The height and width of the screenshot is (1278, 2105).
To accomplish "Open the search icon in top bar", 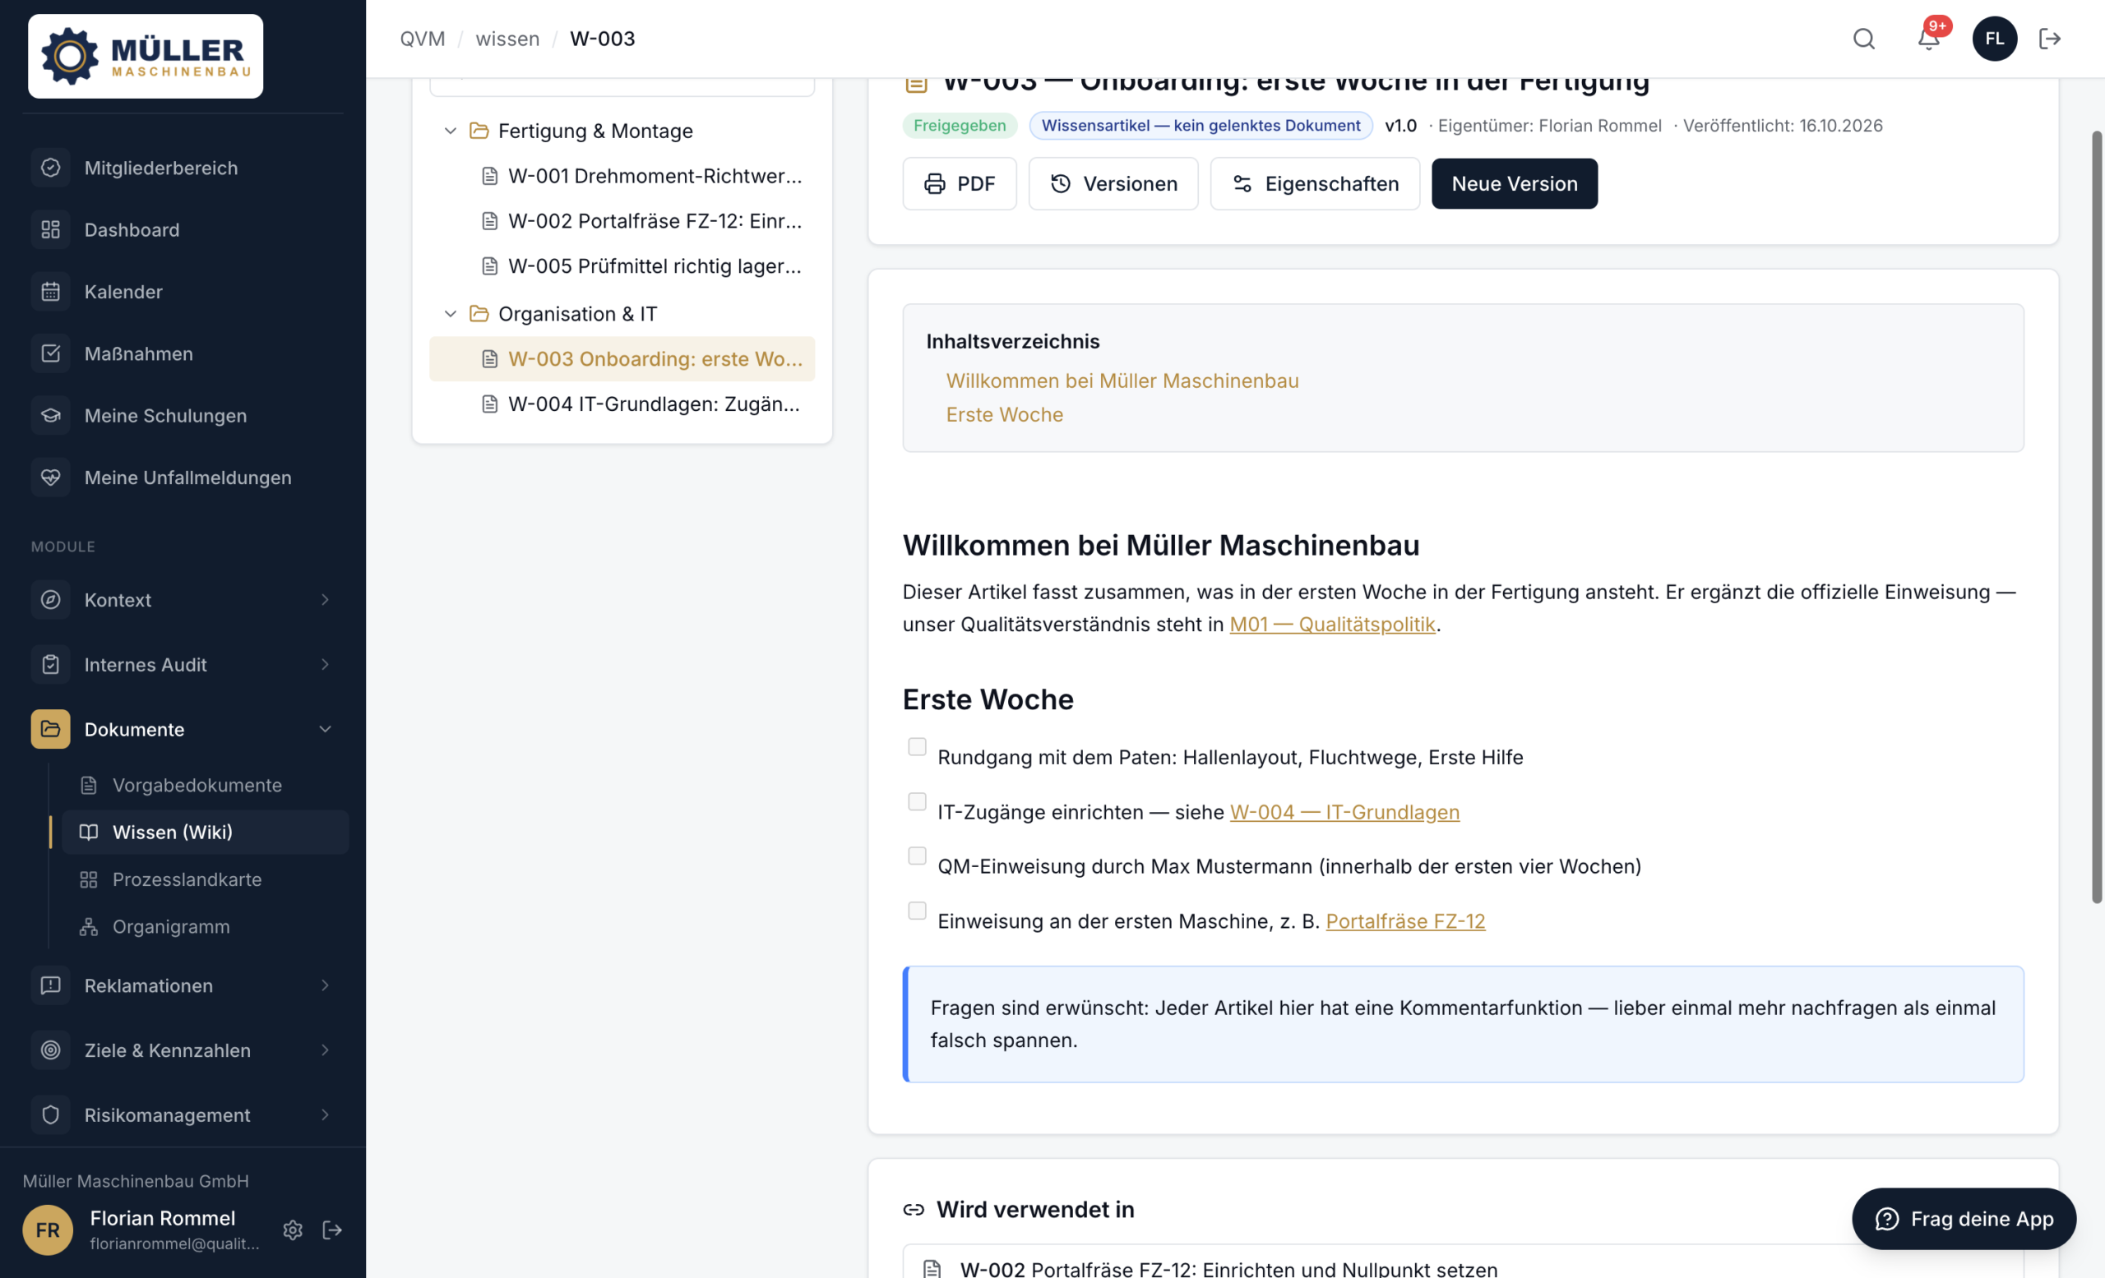I will coord(1863,39).
